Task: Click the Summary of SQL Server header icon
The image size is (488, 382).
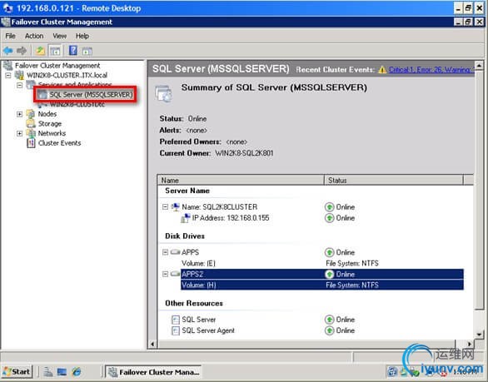Action: (163, 93)
